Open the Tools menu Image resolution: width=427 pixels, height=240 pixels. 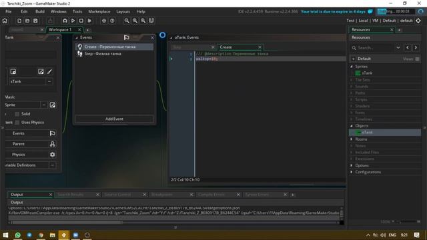pyautogui.click(x=77, y=11)
